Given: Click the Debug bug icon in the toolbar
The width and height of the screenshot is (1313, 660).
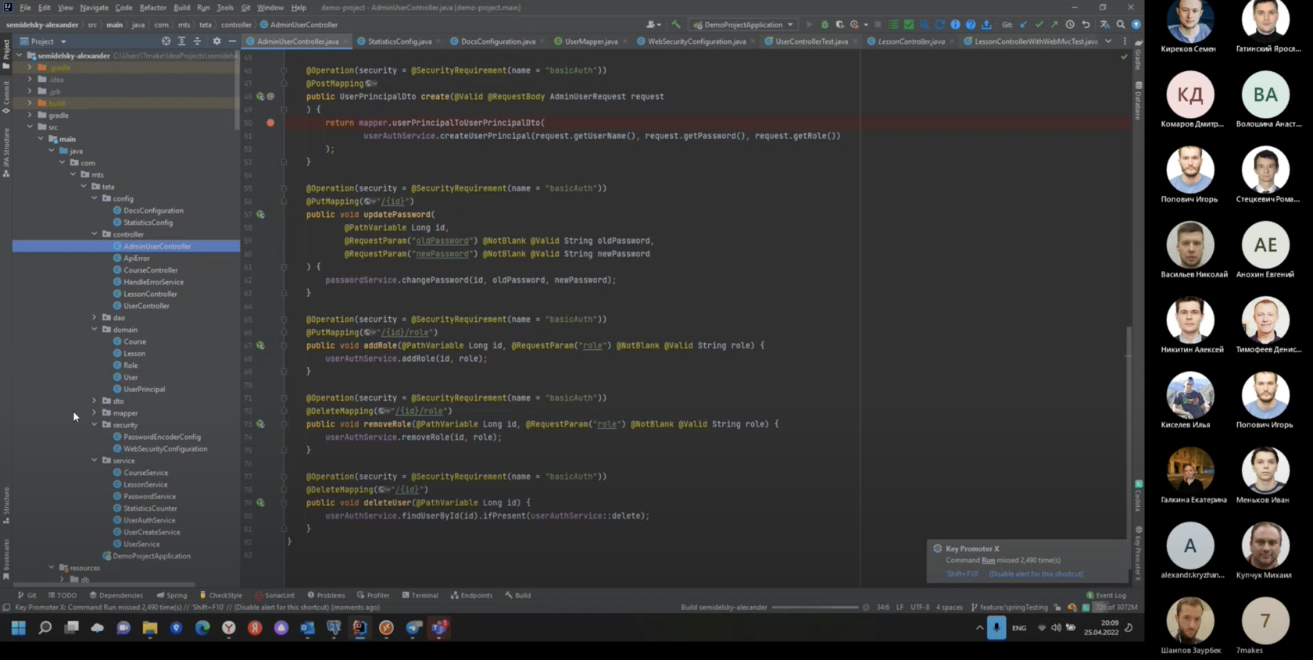Looking at the screenshot, I should (x=825, y=25).
